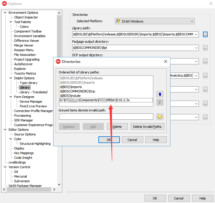Expand Package output directory dropdown
This screenshot has width=215, height=203.
pos(196,48)
